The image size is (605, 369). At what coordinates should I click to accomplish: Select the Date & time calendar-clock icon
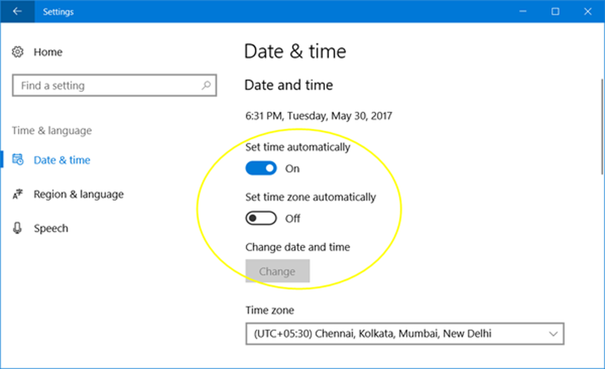click(x=18, y=160)
